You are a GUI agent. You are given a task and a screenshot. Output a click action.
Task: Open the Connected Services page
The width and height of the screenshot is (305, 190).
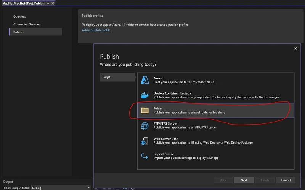click(27, 24)
